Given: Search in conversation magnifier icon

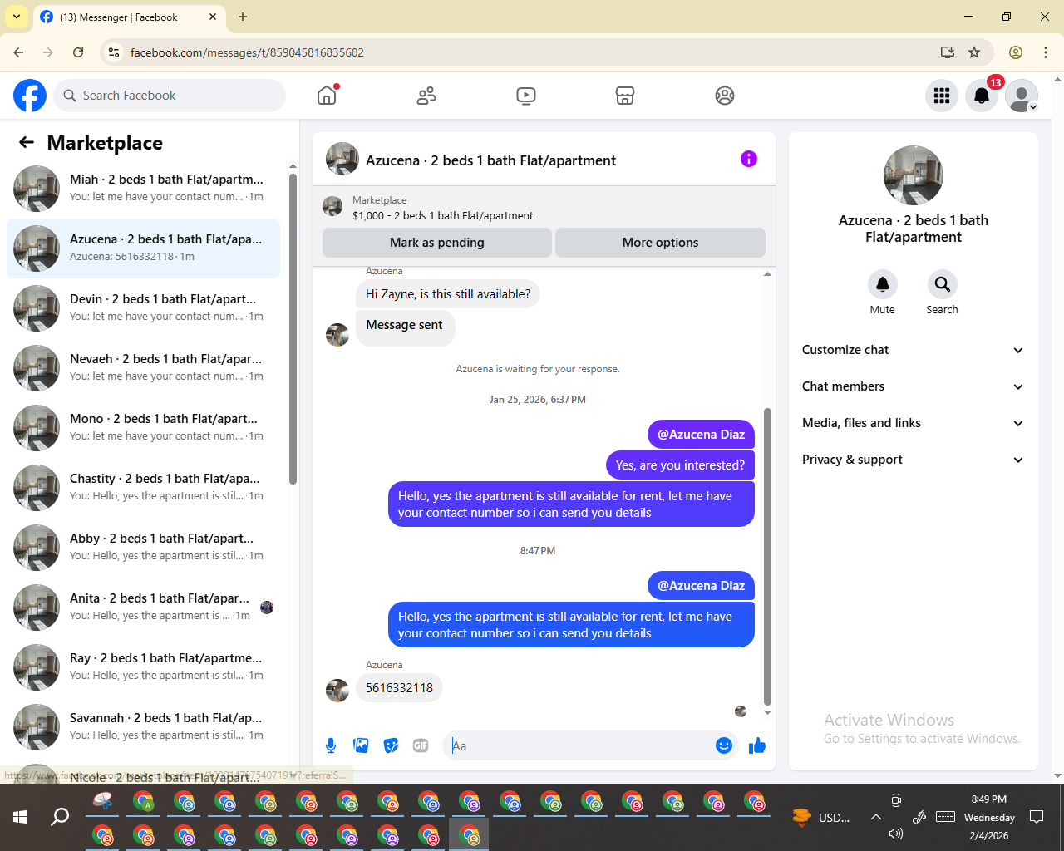Looking at the screenshot, I should pyautogui.click(x=942, y=284).
